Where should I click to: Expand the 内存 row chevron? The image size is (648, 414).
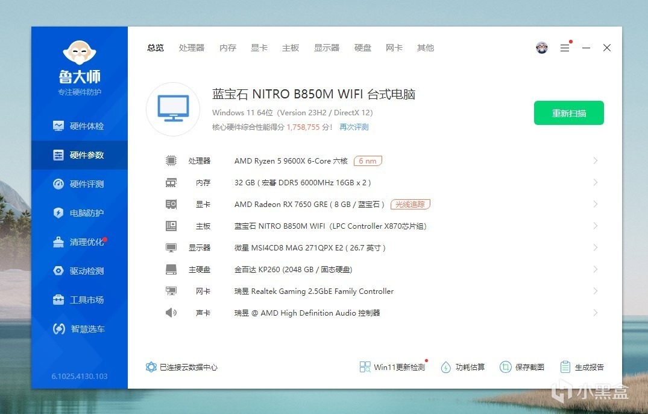[x=595, y=182]
